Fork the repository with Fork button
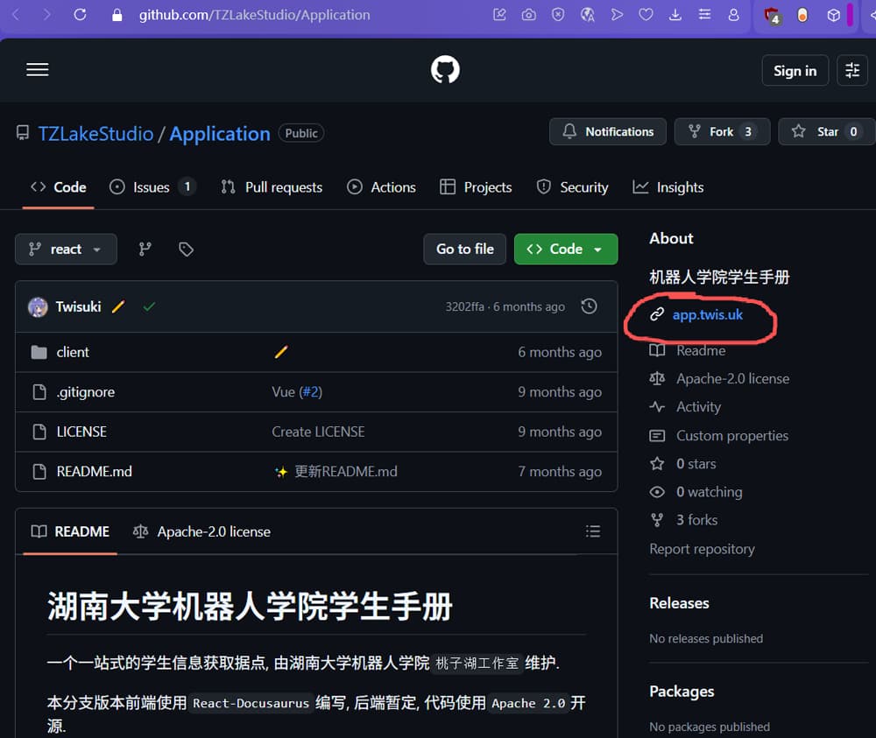The height and width of the screenshot is (738, 876). point(722,131)
